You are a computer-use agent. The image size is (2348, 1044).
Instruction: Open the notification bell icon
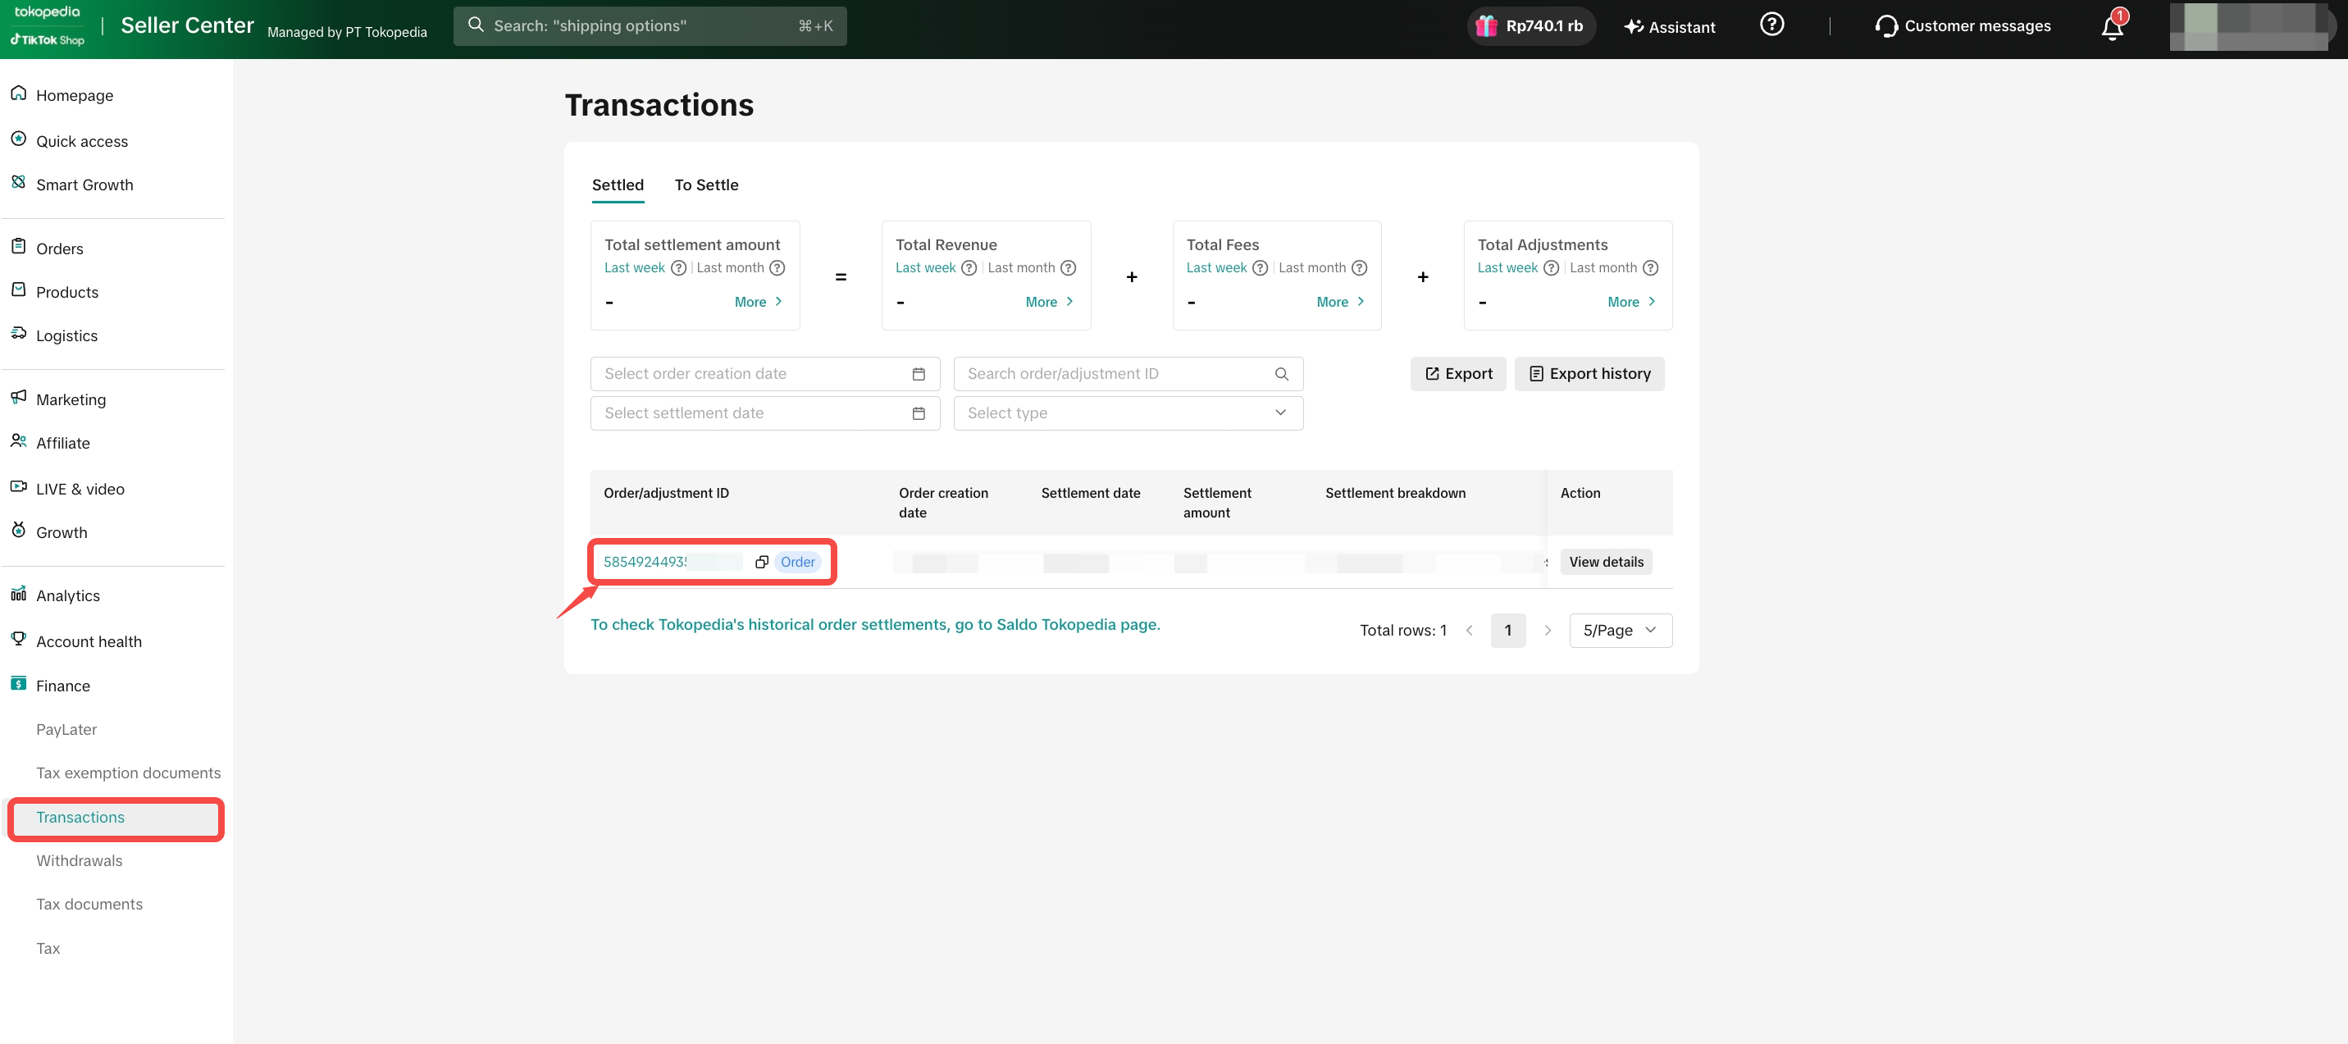pos(2112,27)
